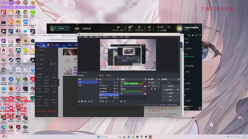Open scene filters icon in scenes toolbar
Viewport: 248px width, 139px height.
coord(86,101)
